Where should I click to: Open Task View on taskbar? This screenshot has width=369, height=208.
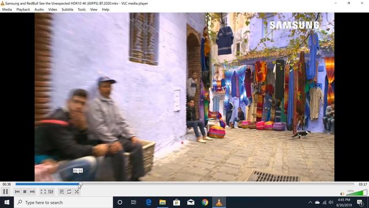134,202
